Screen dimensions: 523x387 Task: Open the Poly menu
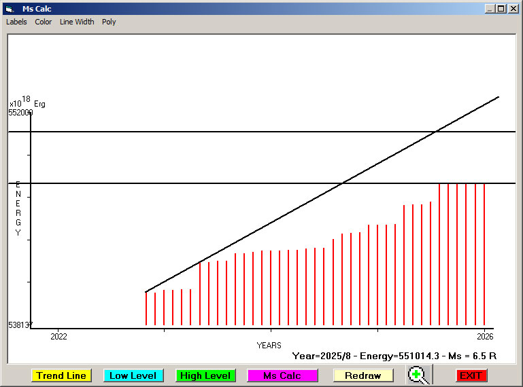point(109,22)
